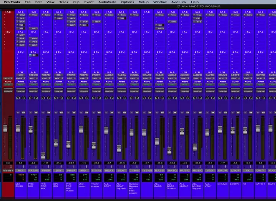Image resolution: width=276 pixels, height=201 pixels.
Task: Mute the FX track
Action: [x=251, y=113]
